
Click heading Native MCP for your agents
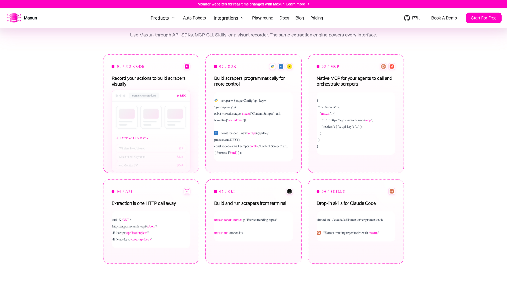pos(354,81)
